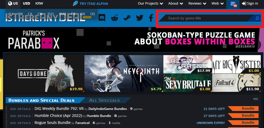Expand the About menu
The height and width of the screenshot is (128, 264).
point(176,3)
